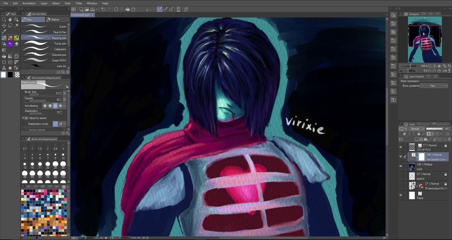Choose the Real G-Pen brush

tap(45, 32)
